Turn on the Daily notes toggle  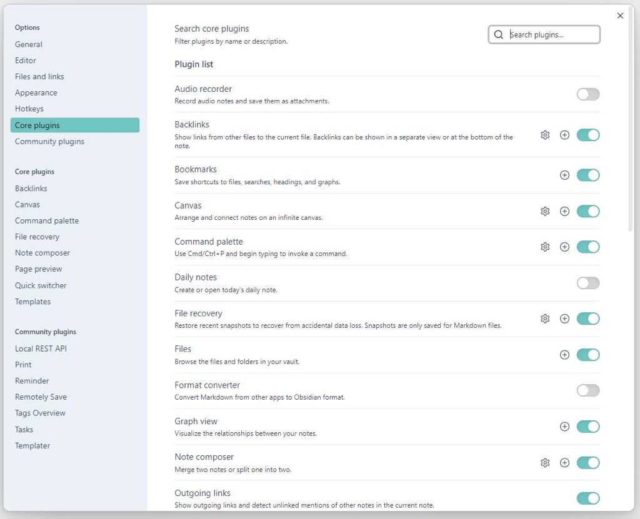click(587, 284)
